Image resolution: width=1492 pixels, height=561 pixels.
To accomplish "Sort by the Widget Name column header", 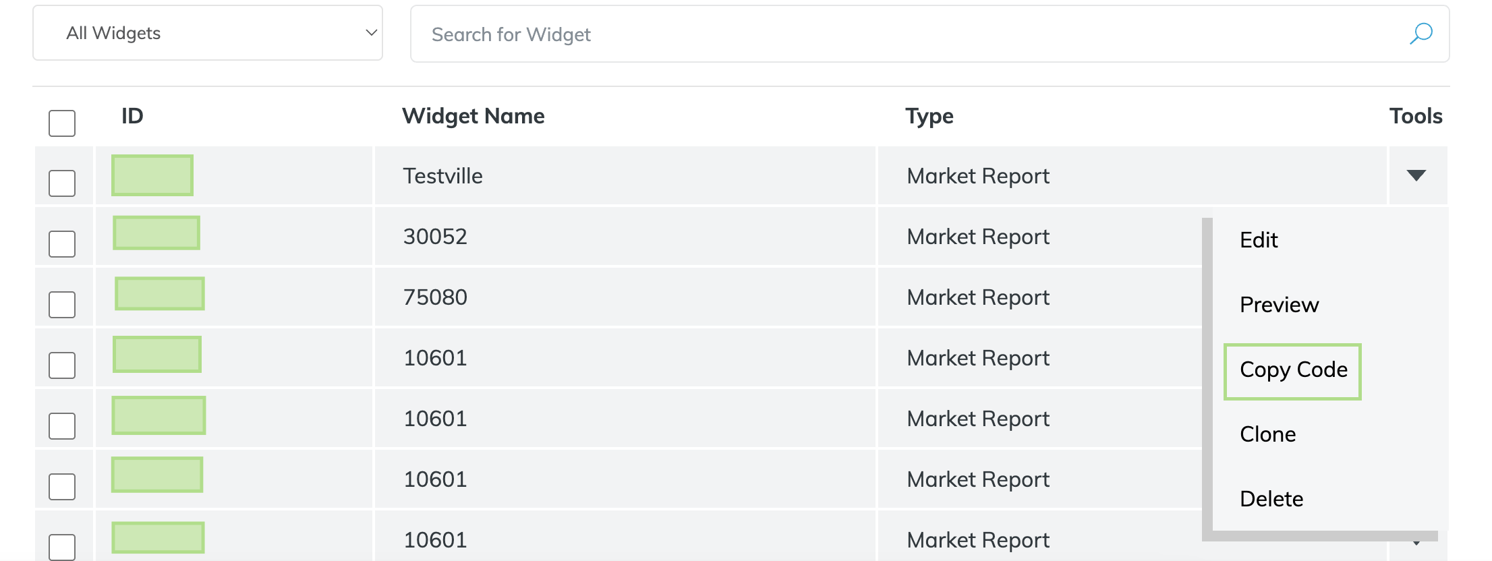I will [473, 116].
